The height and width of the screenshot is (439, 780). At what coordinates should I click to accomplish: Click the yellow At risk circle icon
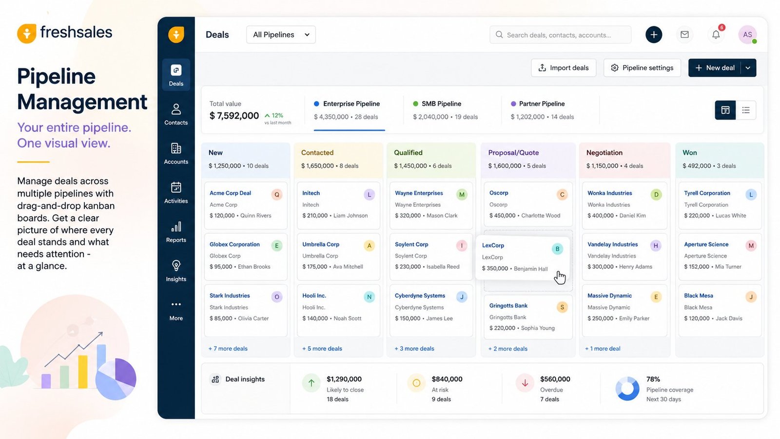pyautogui.click(x=416, y=383)
